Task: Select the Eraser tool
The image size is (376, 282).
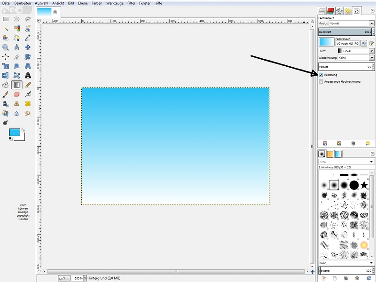Action: point(17,94)
